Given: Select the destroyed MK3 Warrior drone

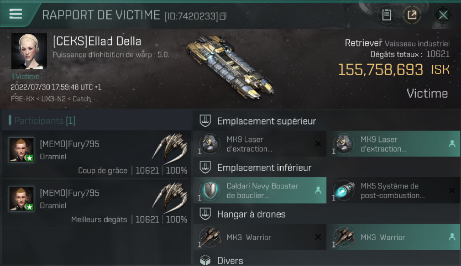Looking at the screenshot, I should pyautogui.click(x=260, y=237).
